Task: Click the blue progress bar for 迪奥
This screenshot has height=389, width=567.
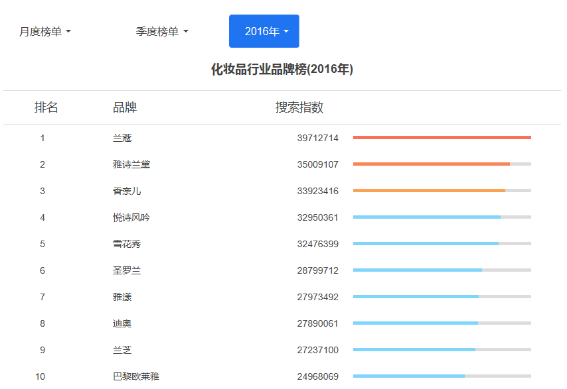Action: [416, 323]
